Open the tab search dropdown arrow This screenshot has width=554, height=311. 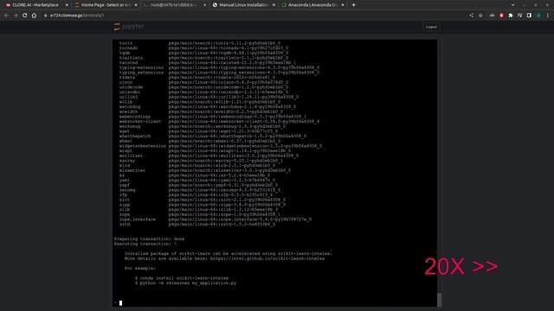pyautogui.click(x=513, y=5)
